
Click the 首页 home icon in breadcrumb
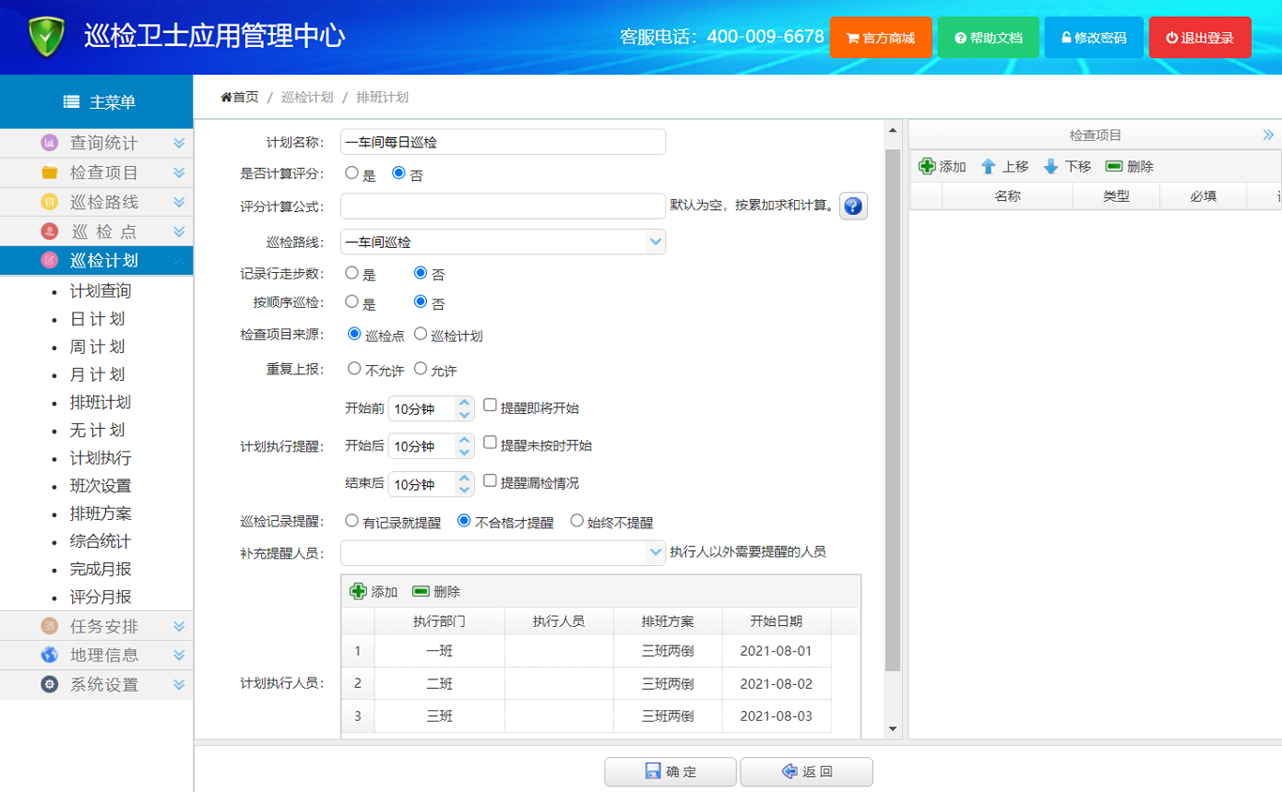coord(226,98)
